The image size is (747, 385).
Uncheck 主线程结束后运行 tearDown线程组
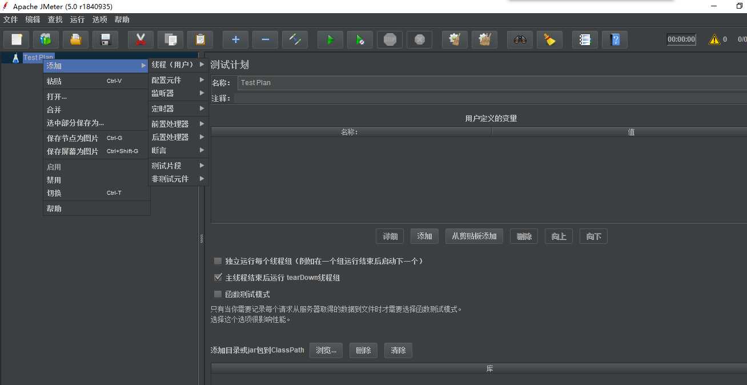218,278
